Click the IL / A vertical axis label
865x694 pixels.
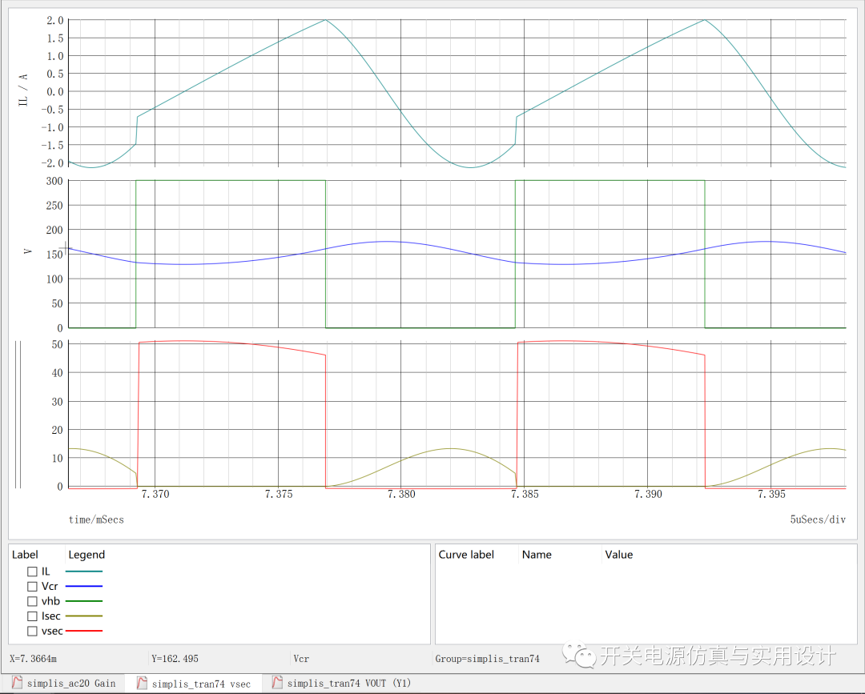pos(23,90)
